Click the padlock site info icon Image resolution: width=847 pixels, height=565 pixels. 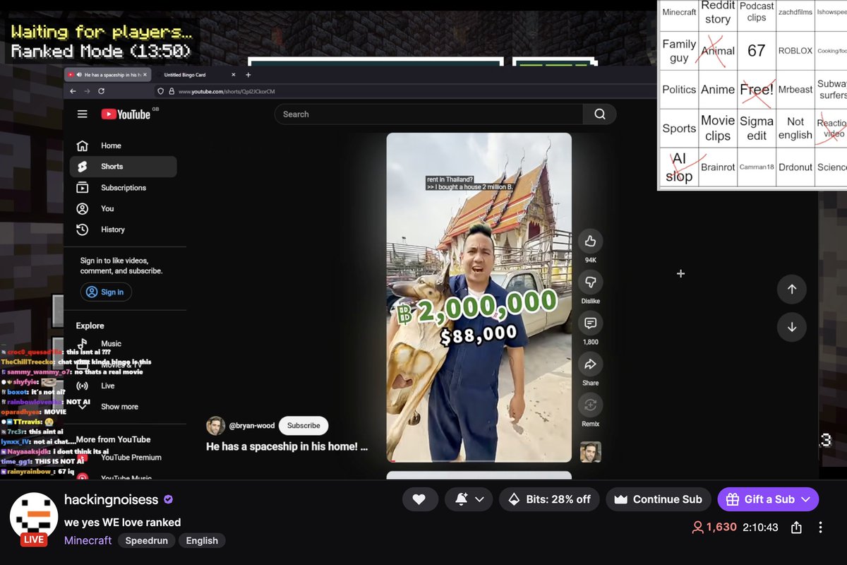point(172,91)
